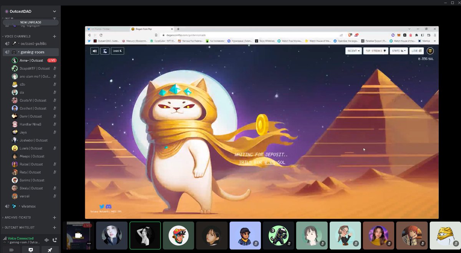Start an activity with rocket icon

click(50, 250)
